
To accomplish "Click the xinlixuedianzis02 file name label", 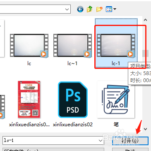I will 73,125.
